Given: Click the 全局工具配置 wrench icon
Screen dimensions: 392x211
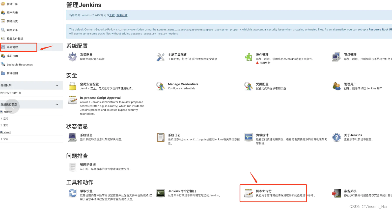Looking at the screenshot, I should click(161, 57).
